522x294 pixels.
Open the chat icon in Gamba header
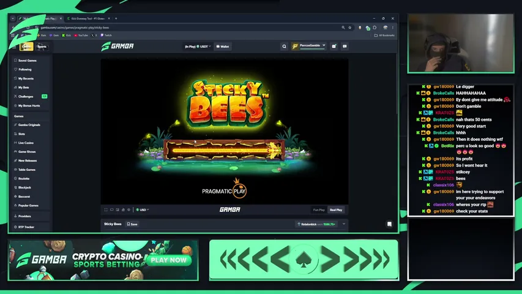[345, 47]
